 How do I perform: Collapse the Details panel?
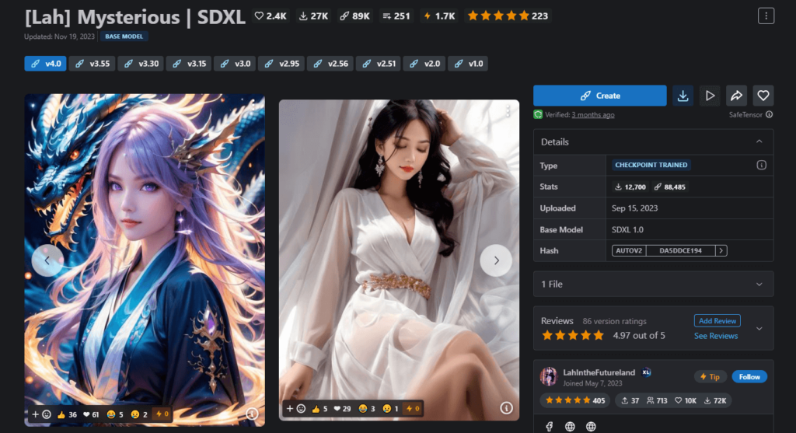(x=759, y=141)
